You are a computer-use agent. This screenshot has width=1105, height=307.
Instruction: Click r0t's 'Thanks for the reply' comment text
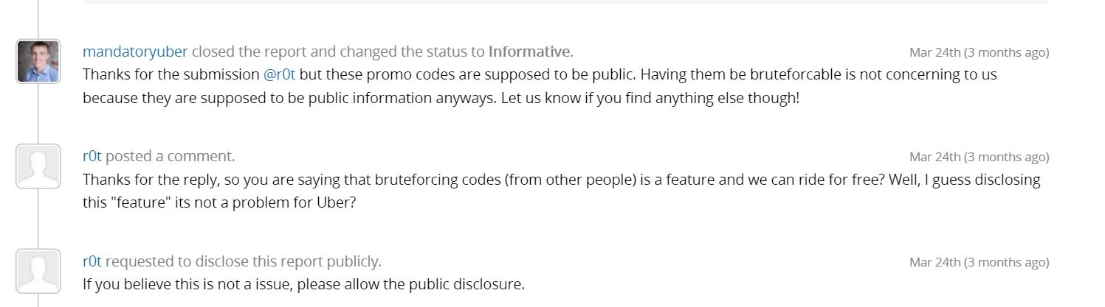[x=562, y=179]
